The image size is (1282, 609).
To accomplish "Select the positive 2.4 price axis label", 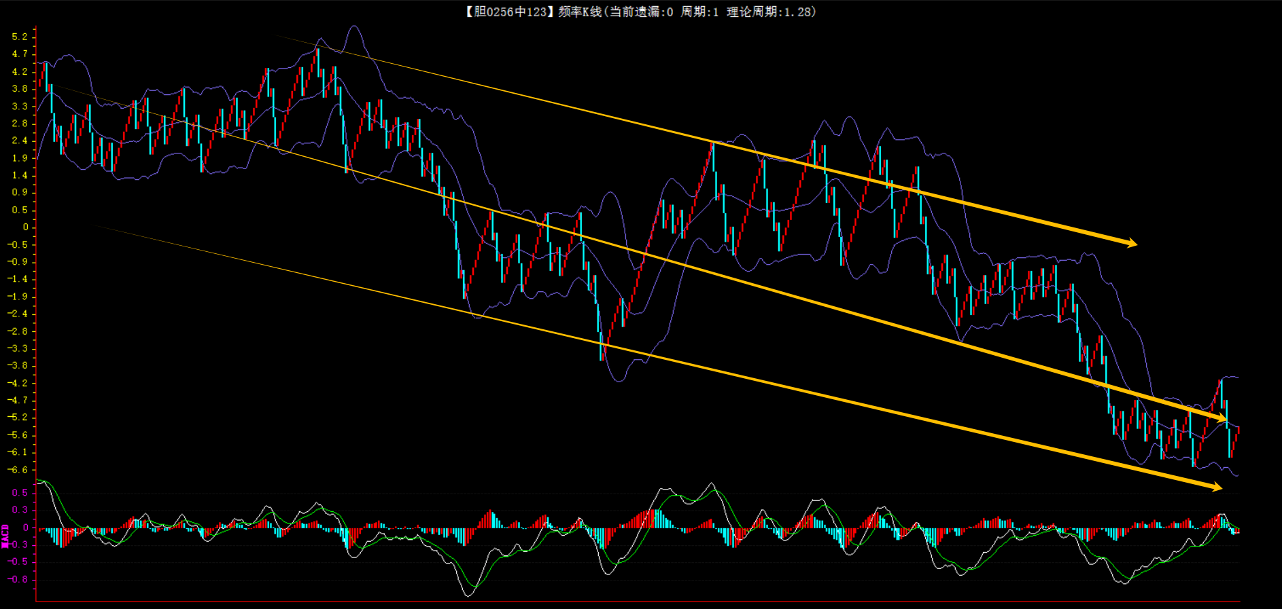I will pyautogui.click(x=20, y=141).
